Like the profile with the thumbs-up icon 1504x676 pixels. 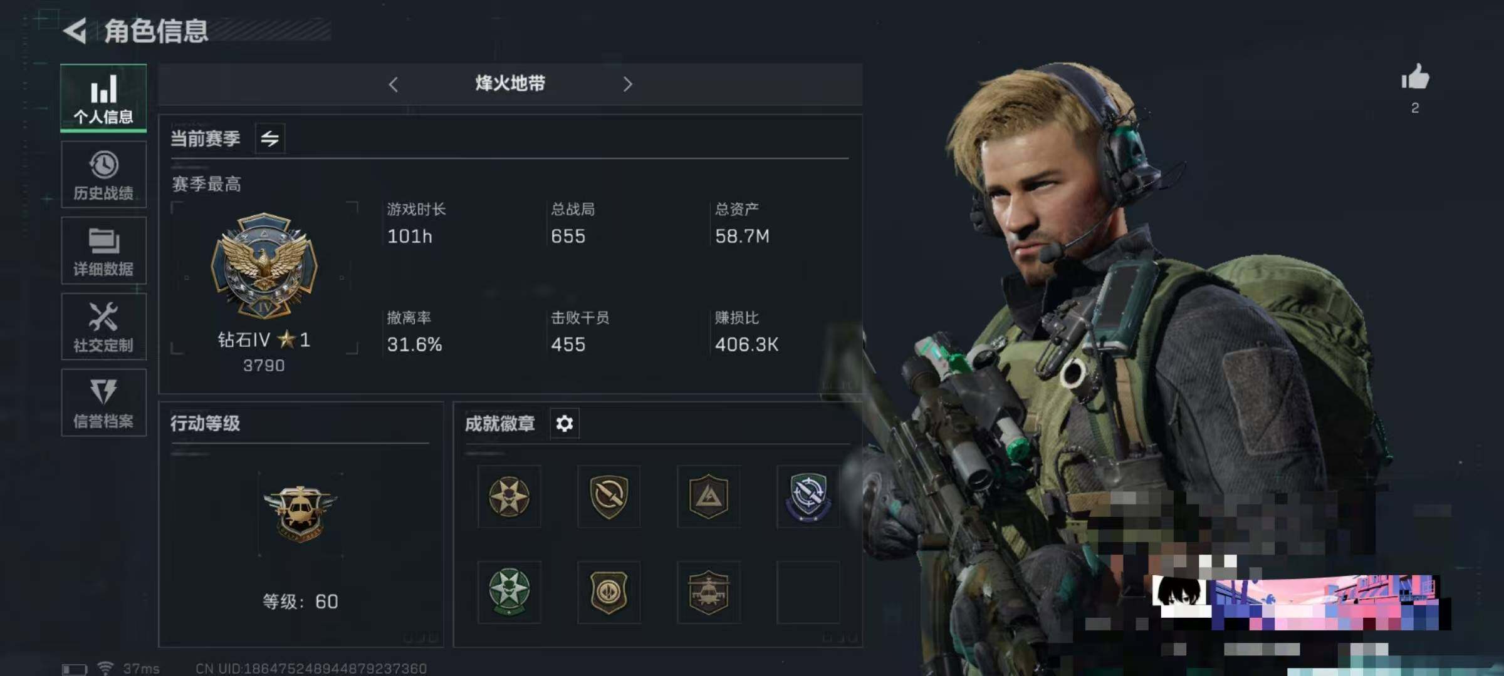coord(1415,78)
